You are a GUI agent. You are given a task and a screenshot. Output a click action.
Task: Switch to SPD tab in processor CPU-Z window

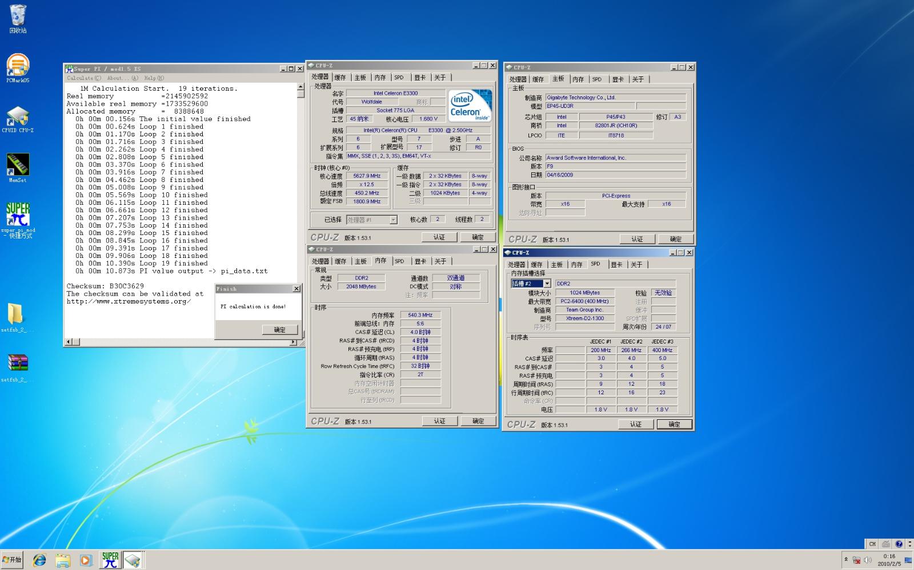click(x=399, y=78)
